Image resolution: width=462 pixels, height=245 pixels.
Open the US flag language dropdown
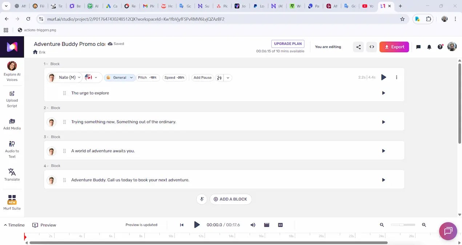(91, 78)
